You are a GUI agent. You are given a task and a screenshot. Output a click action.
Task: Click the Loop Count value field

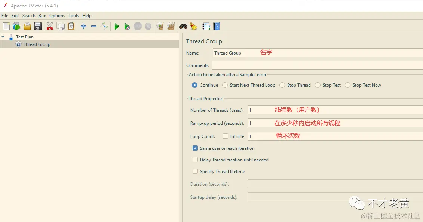pos(335,136)
